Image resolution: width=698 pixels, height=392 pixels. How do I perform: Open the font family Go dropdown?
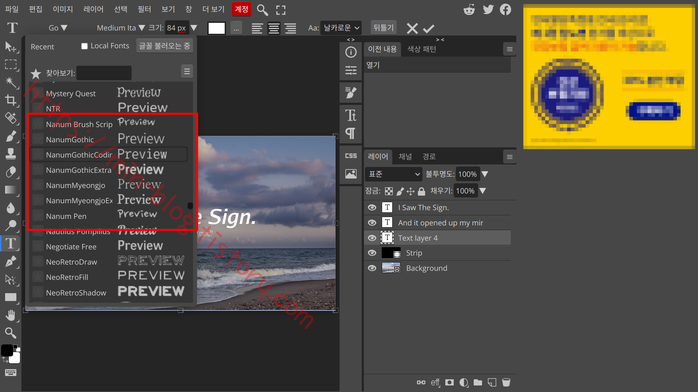pyautogui.click(x=58, y=28)
